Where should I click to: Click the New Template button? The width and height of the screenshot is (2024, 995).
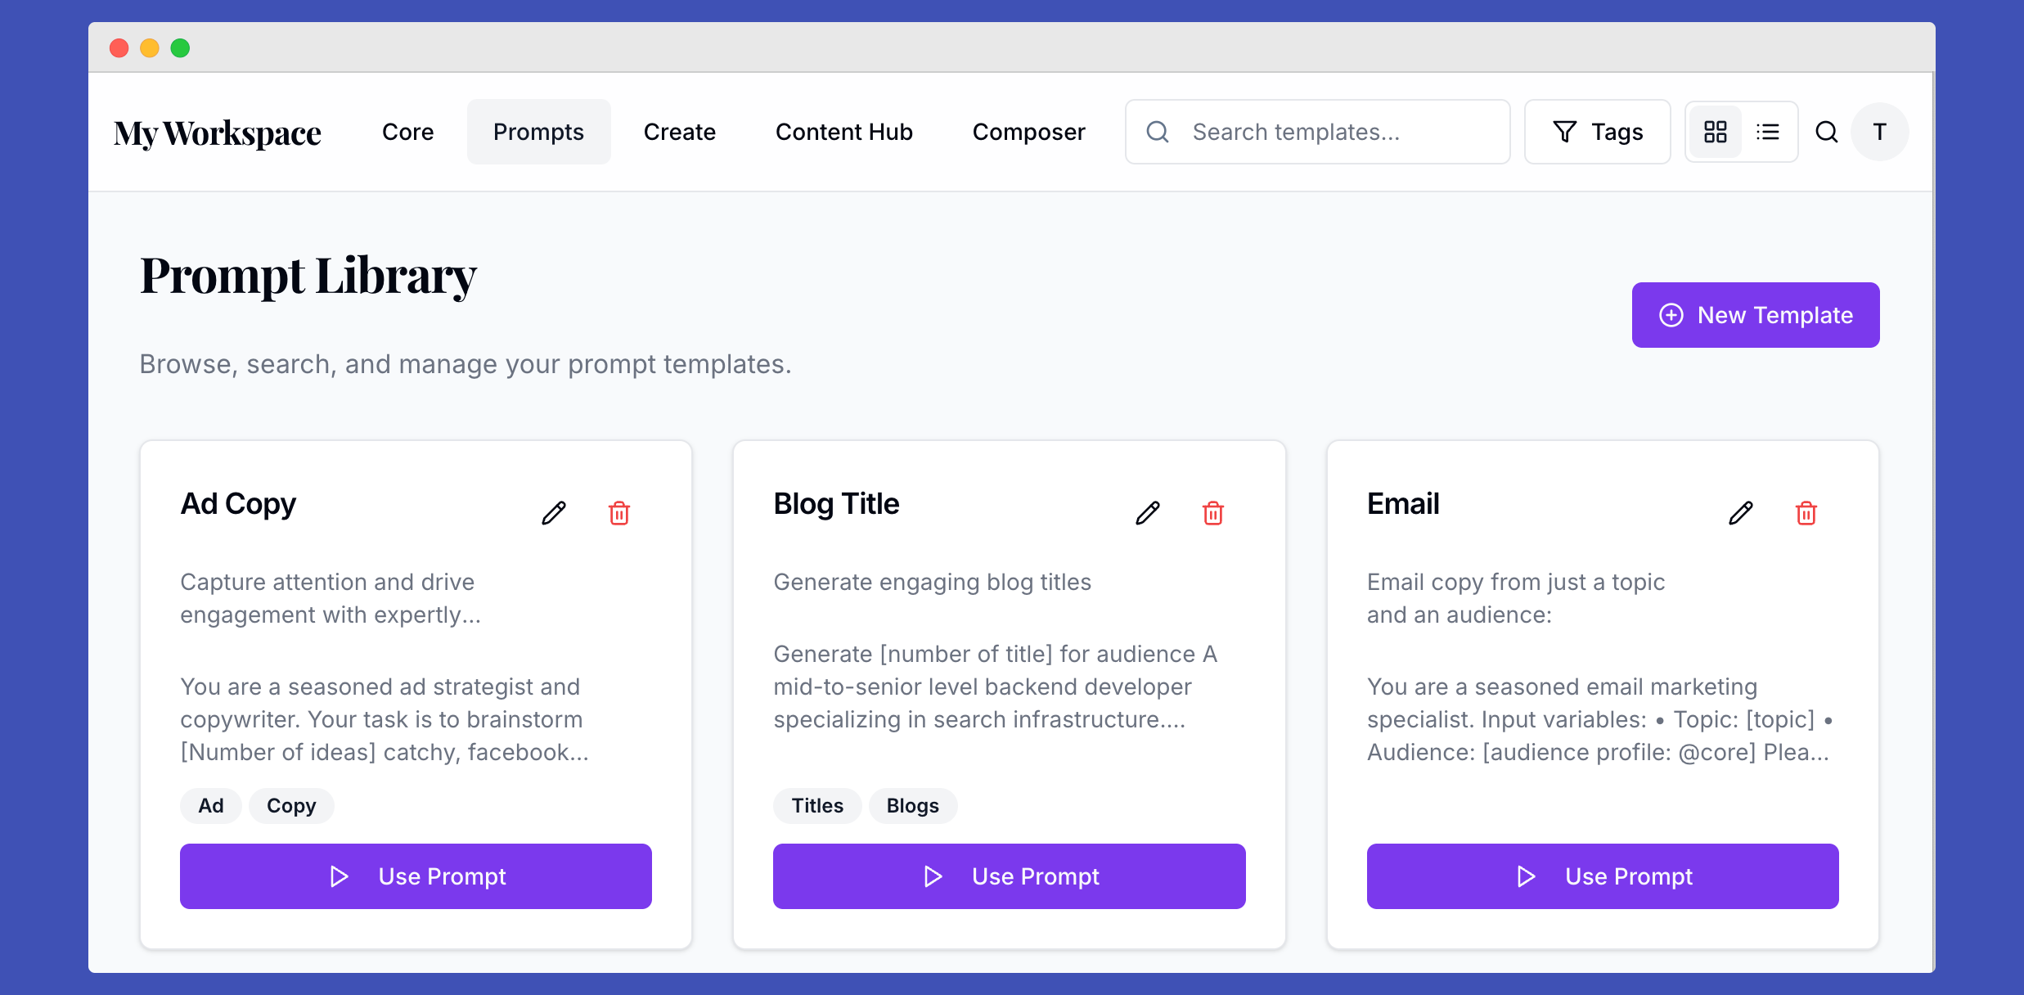pos(1756,315)
